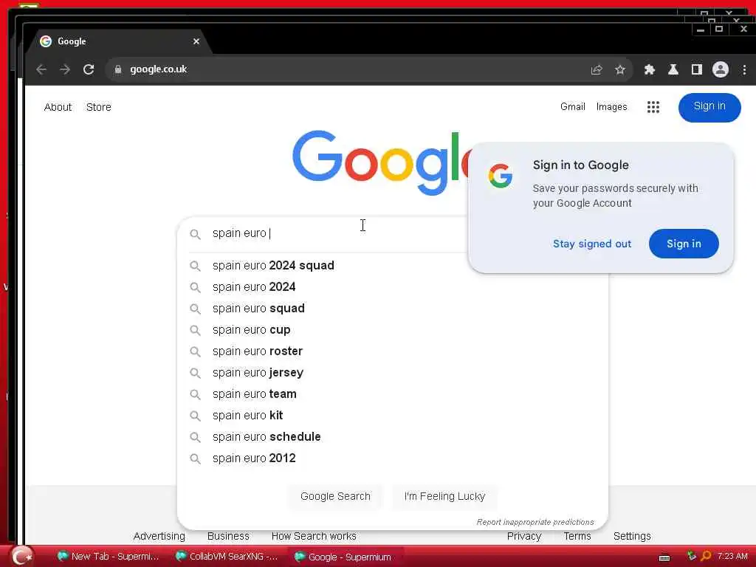Image resolution: width=756 pixels, height=567 pixels.
Task: Switch to Google - Supermium taskbar window
Action: click(346, 557)
